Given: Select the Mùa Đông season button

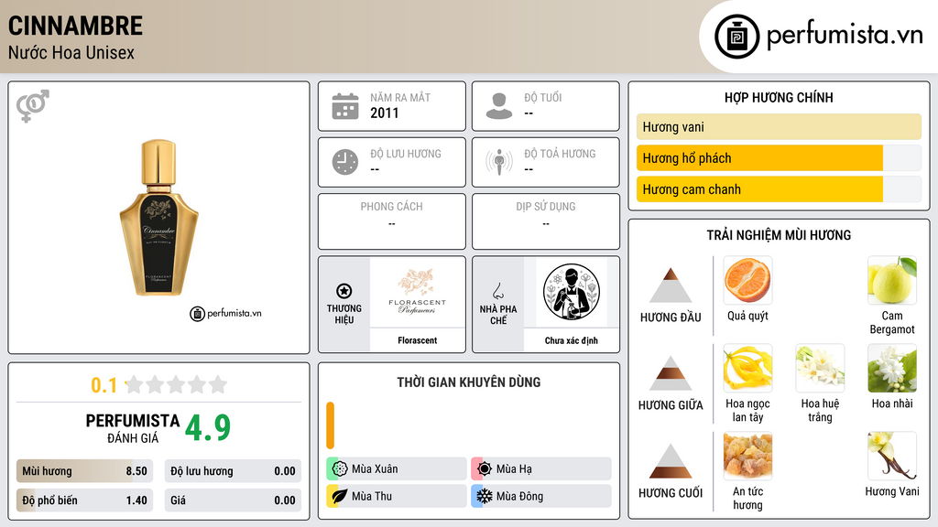Looking at the screenshot, I should tap(541, 496).
